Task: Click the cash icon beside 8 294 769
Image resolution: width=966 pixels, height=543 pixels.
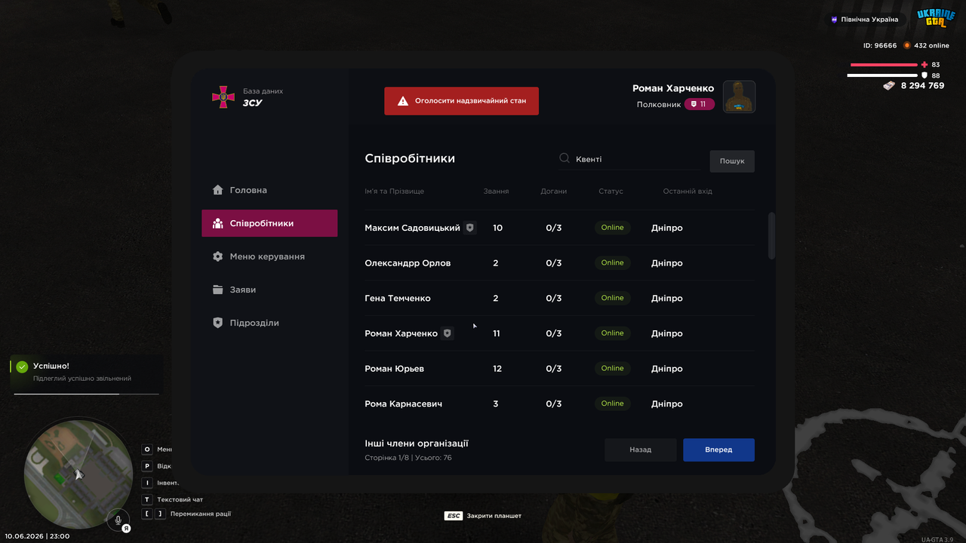Action: pos(889,86)
